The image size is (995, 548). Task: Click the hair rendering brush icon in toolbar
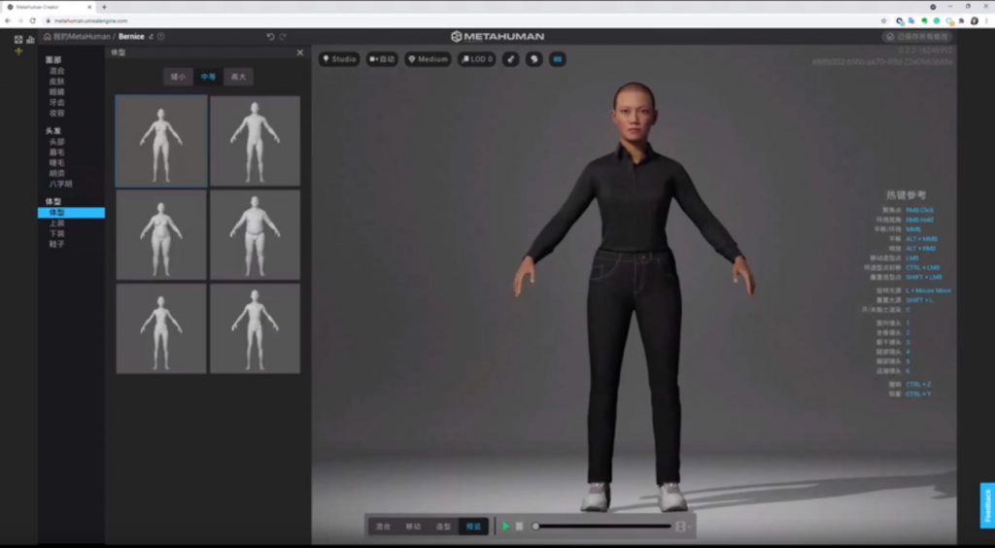coord(511,59)
